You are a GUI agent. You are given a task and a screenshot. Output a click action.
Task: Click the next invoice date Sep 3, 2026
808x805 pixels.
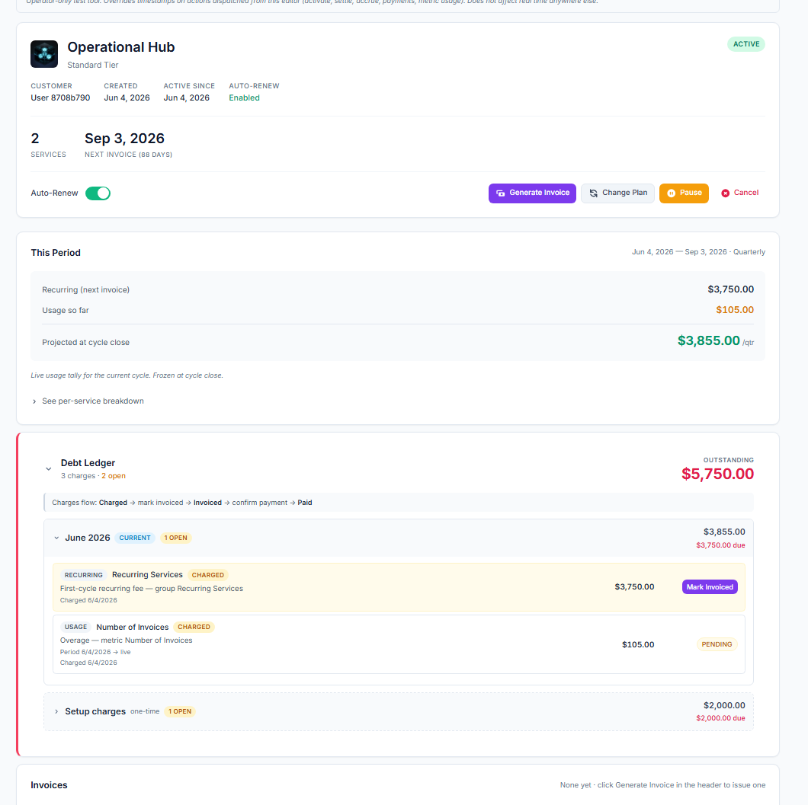point(124,139)
